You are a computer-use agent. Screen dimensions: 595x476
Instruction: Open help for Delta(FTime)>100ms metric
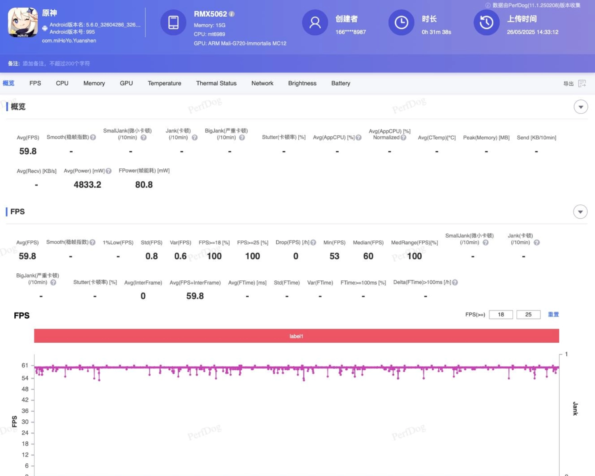455,282
